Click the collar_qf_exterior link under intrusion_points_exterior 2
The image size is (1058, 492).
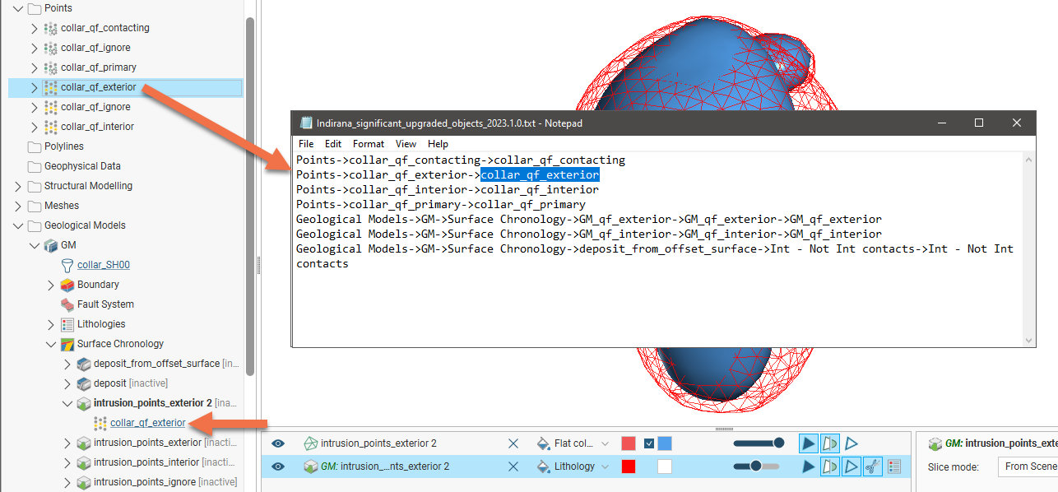point(147,423)
